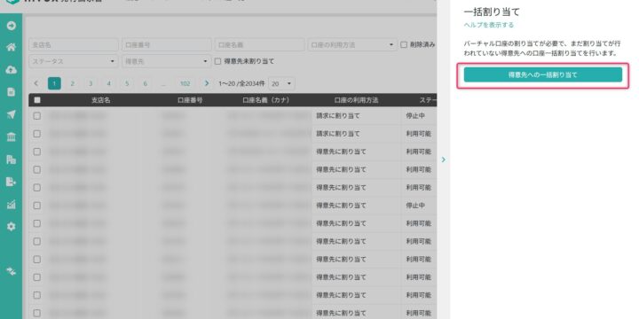
Task: Select page 1 in the pagination
Action: point(54,83)
